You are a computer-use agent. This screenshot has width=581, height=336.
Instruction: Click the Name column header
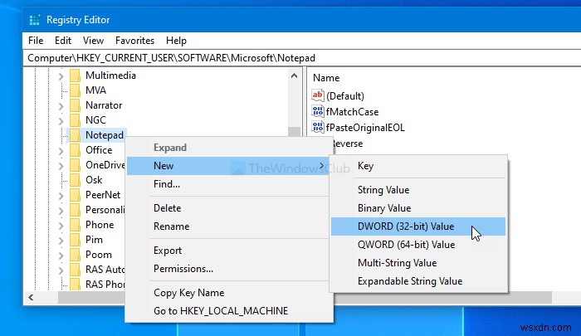pyautogui.click(x=326, y=78)
